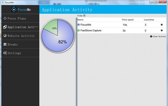168x106 pixels.
Task: Open Website Activity section
Action: [20, 36]
